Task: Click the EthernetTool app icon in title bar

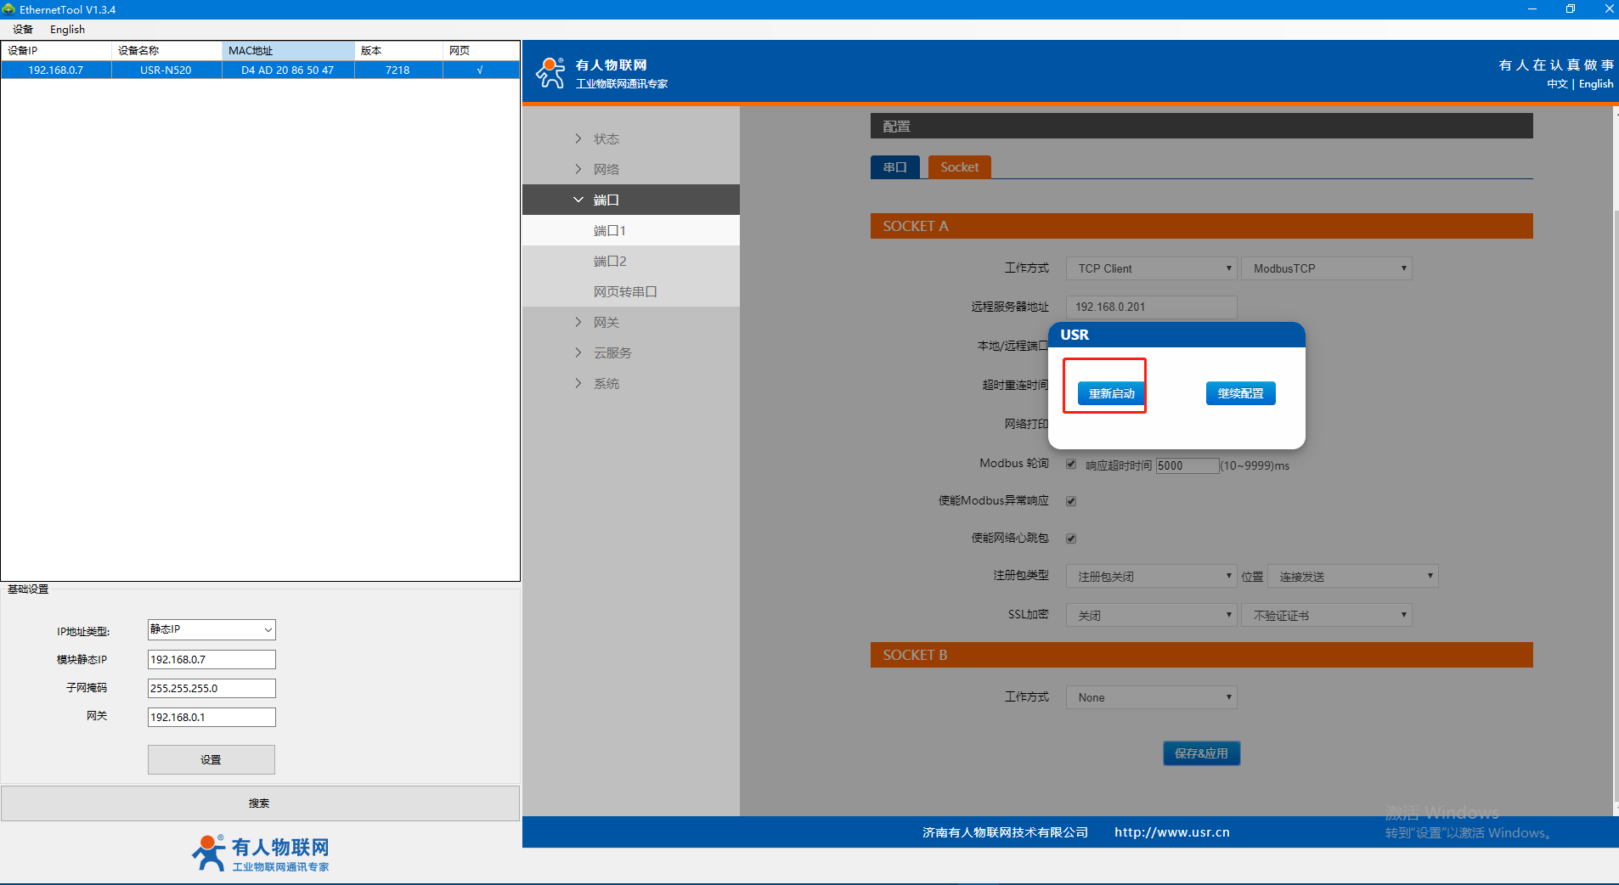Action: pyautogui.click(x=8, y=9)
